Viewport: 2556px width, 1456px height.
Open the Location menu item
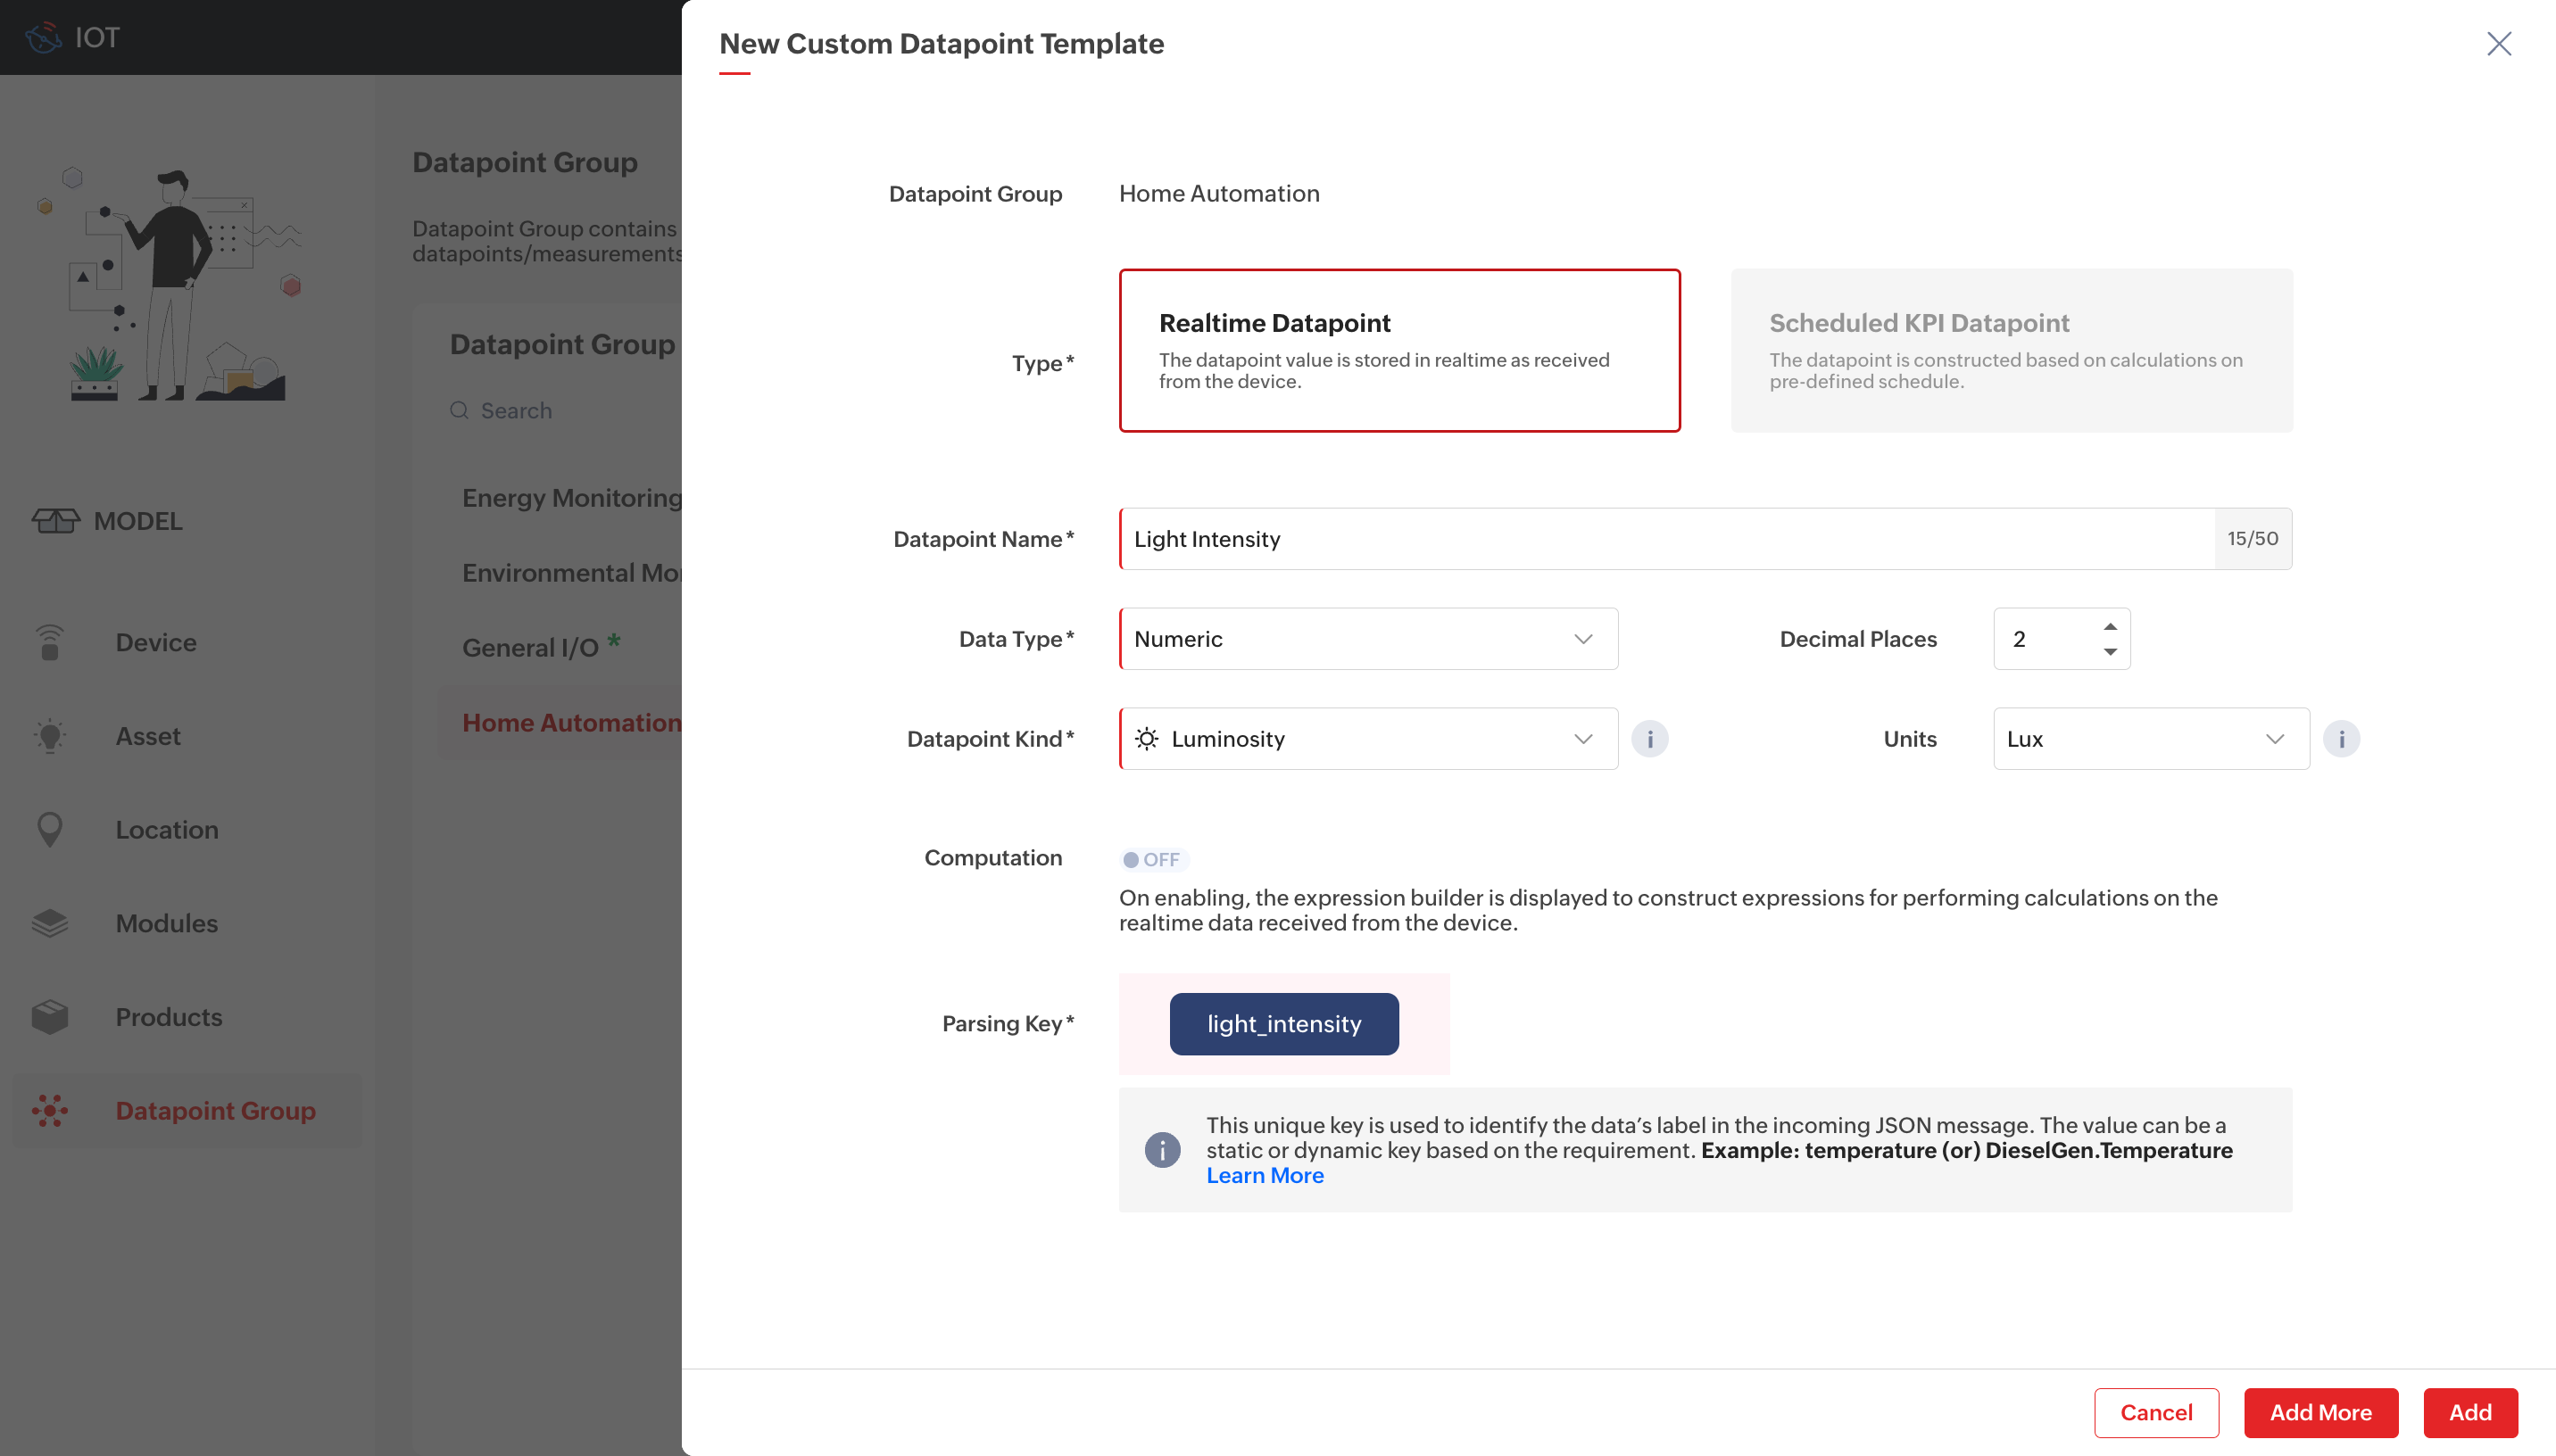[x=187, y=830]
